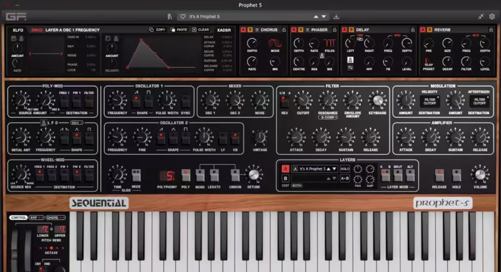The image size is (501, 272).
Task: Toggle the Filter REV switch
Action: click(284, 102)
